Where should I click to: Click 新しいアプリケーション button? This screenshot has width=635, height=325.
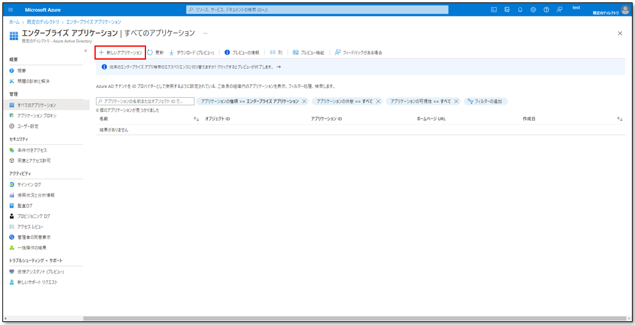pos(120,53)
